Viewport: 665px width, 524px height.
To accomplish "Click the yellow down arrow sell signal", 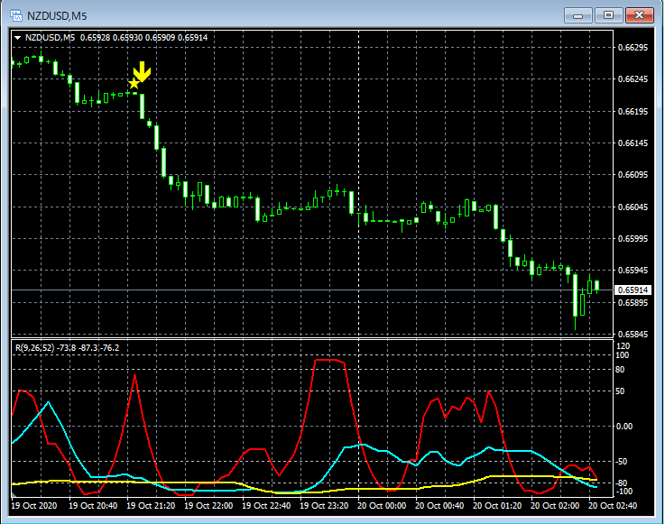I will (142, 72).
